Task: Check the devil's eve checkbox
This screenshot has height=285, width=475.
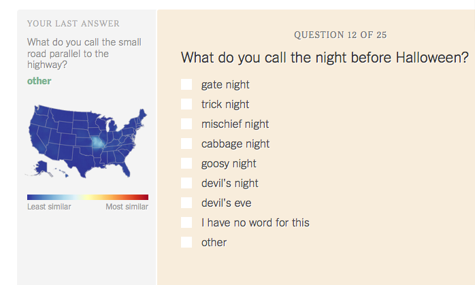Action: (186, 203)
